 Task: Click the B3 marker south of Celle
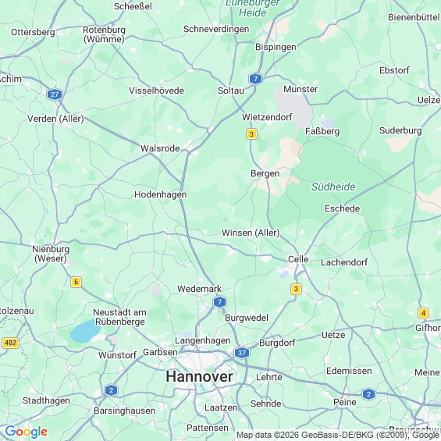point(296,289)
